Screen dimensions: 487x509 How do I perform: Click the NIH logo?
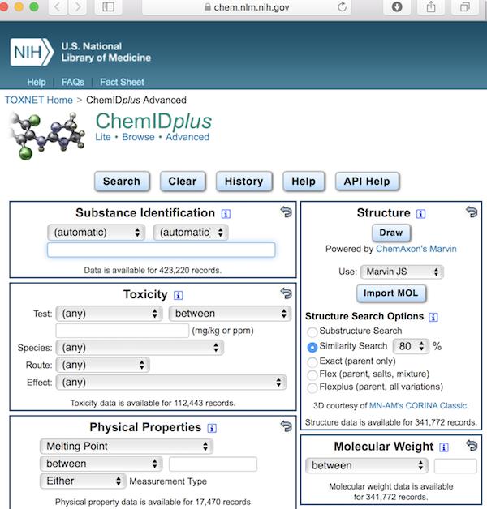(x=32, y=52)
